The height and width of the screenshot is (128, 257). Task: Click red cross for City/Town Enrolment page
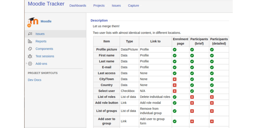click(175, 79)
